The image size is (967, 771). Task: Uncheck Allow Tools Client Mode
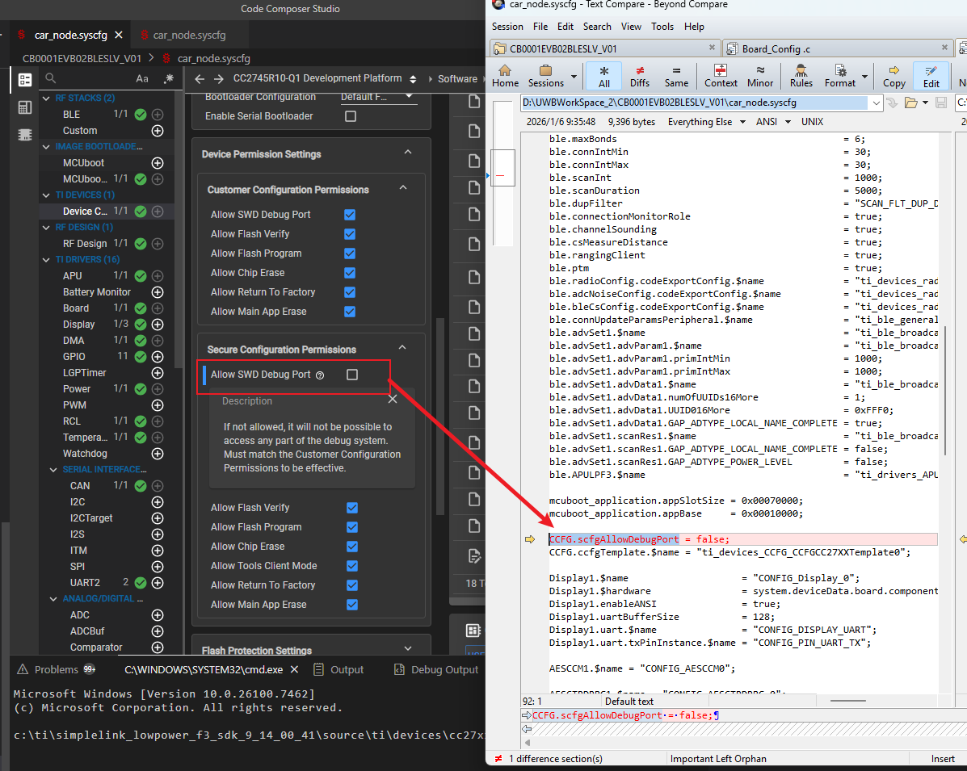point(352,566)
